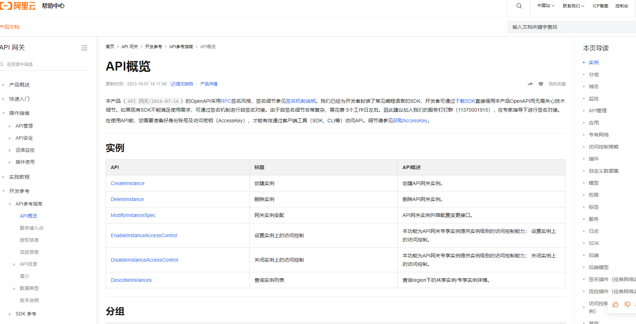
Task: Click the thumbs-up feedback icon
Action: point(615,305)
